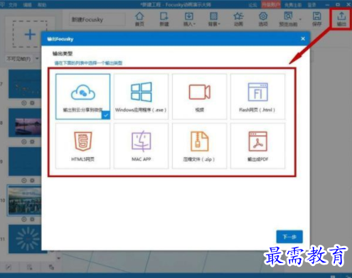This screenshot has width=352, height=278.
Task: Open the 文件 (File) menu
Action: click(13, 5)
